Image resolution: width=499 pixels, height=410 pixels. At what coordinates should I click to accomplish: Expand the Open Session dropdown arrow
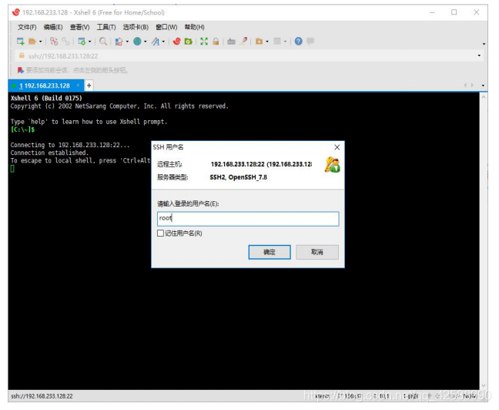pyautogui.click(x=40, y=42)
